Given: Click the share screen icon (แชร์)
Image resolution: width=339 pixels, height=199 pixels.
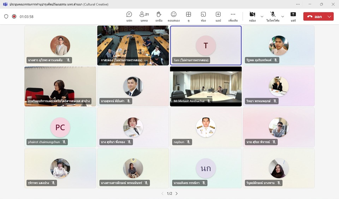Looking at the screenshot, I should pyautogui.click(x=293, y=16).
